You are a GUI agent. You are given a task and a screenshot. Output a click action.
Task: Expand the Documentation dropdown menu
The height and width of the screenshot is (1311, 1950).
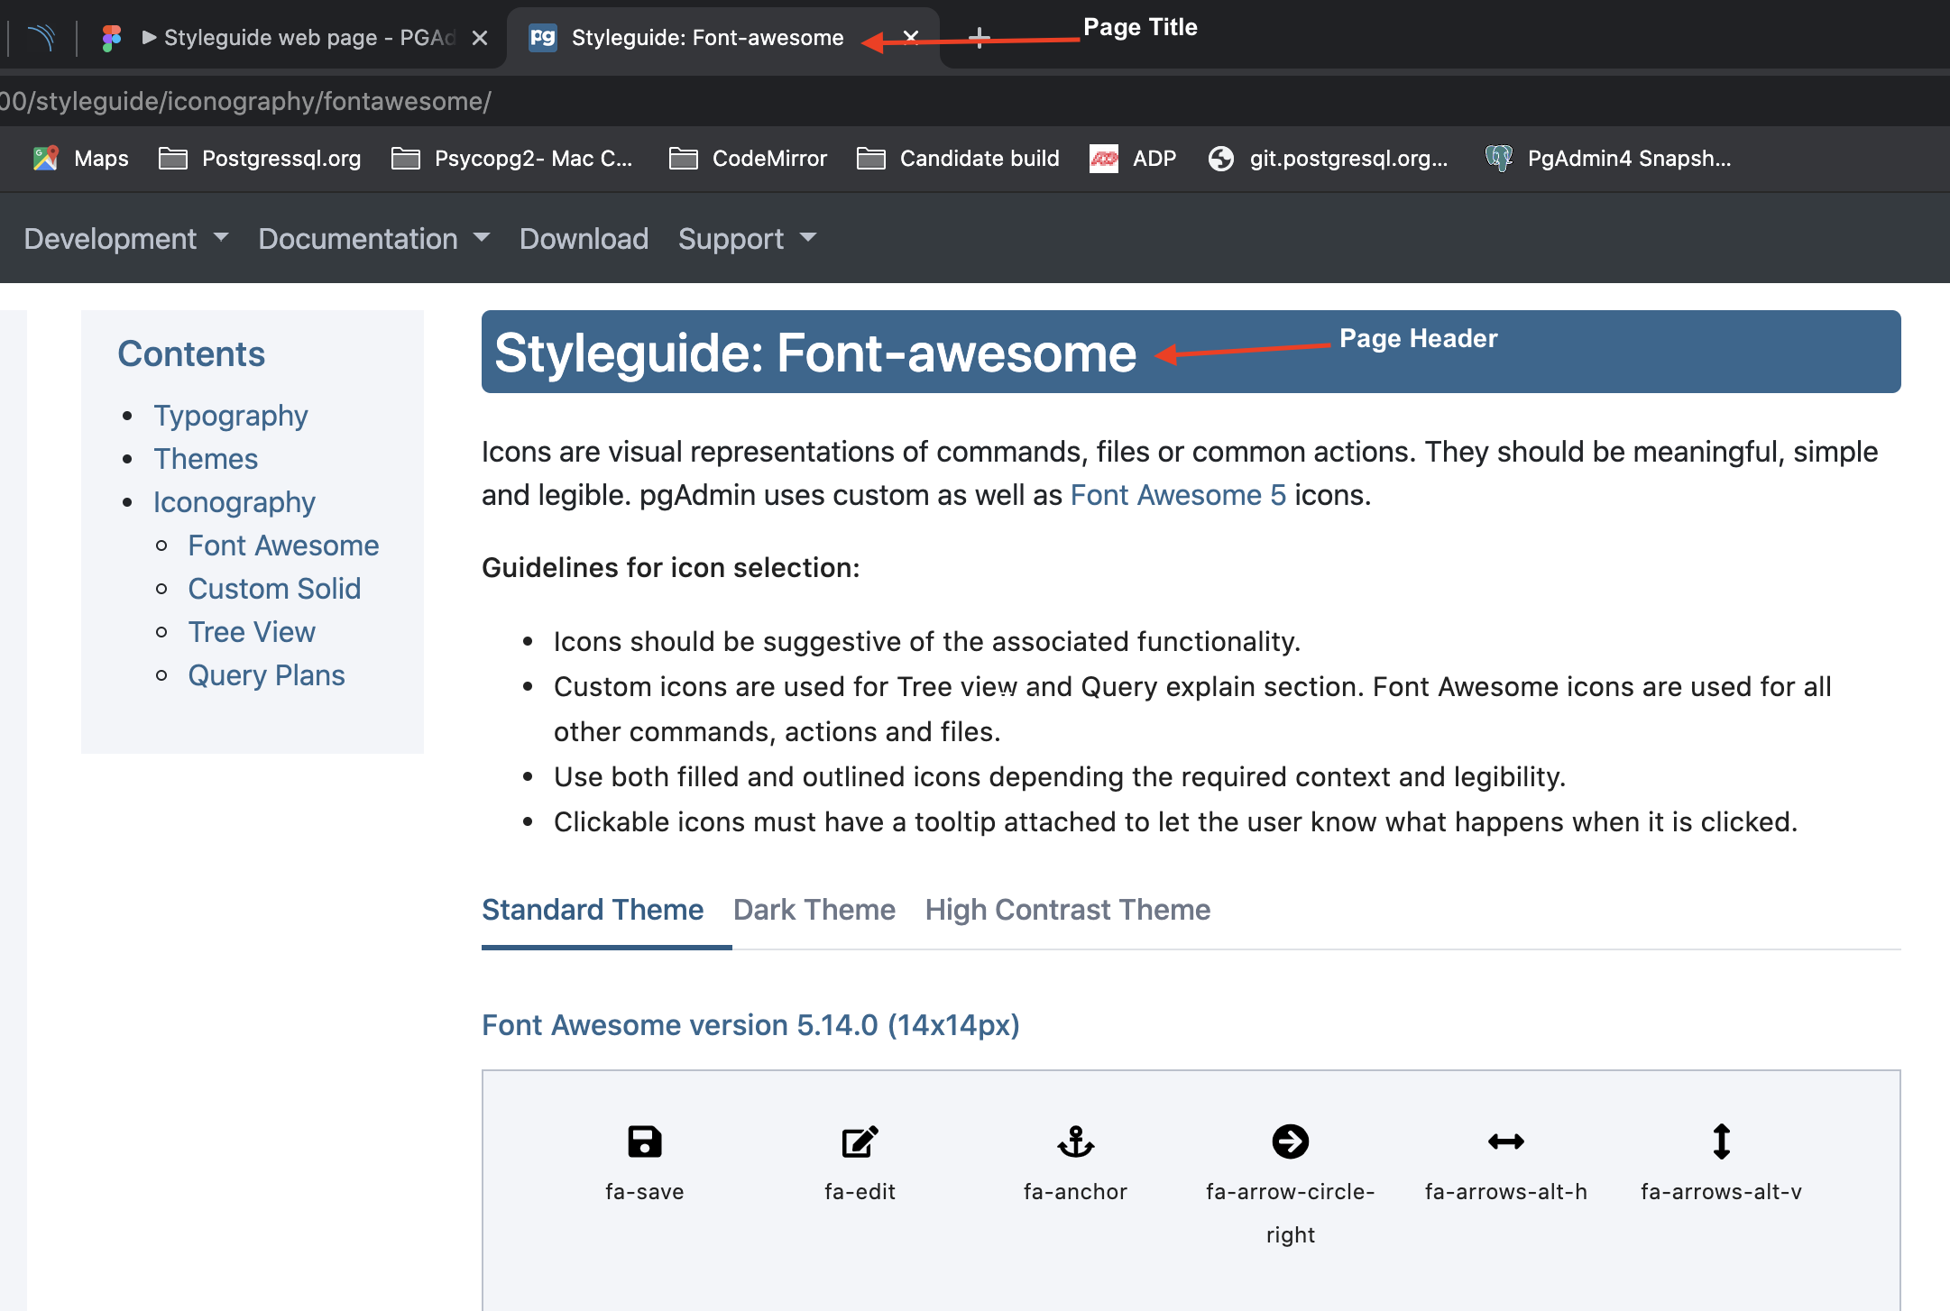click(x=373, y=239)
